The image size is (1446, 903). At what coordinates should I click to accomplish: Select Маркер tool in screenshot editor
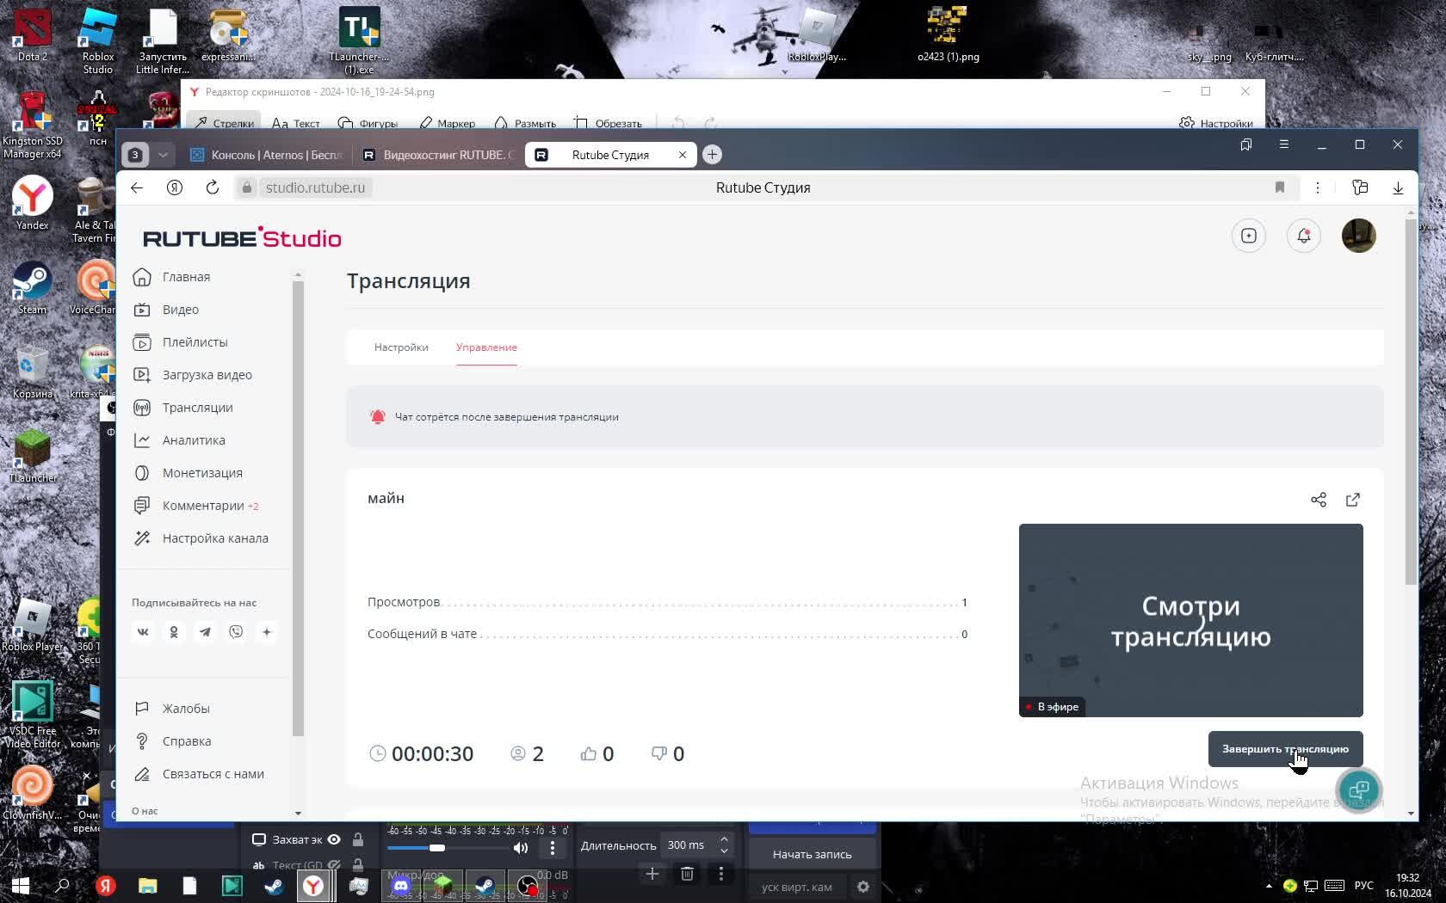click(447, 123)
